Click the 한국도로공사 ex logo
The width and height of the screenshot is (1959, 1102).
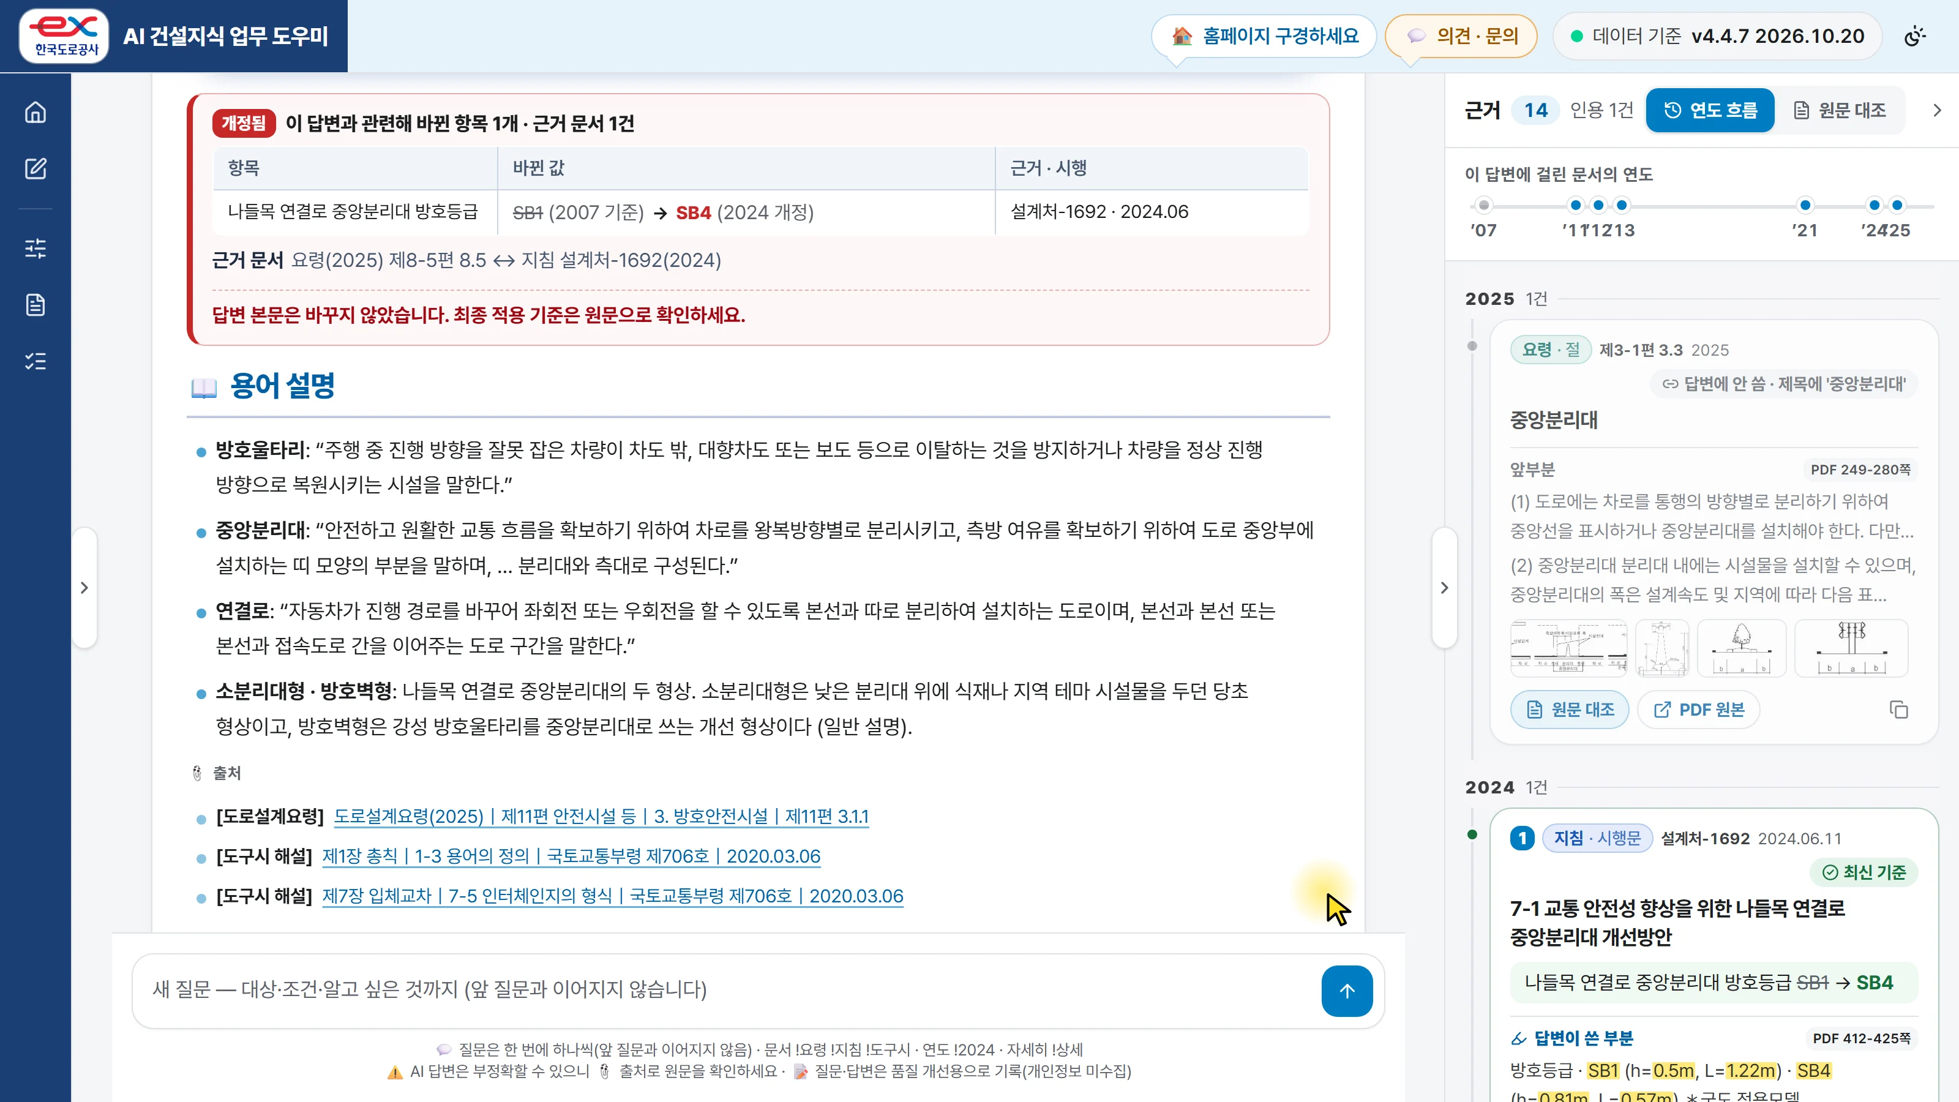[x=64, y=36]
